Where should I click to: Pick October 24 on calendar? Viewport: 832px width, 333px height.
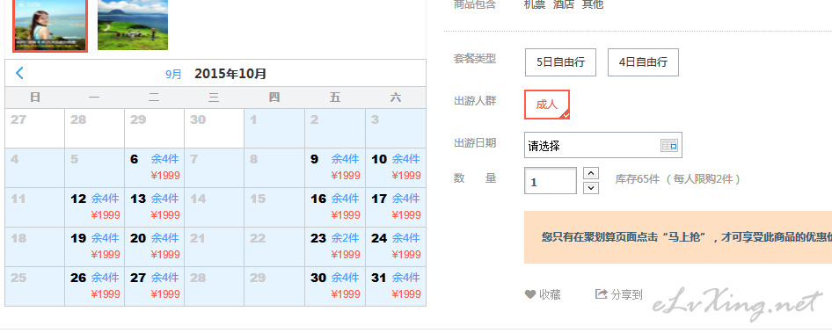[396, 247]
